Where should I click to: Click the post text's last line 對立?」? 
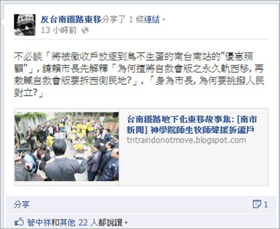coord(29,93)
